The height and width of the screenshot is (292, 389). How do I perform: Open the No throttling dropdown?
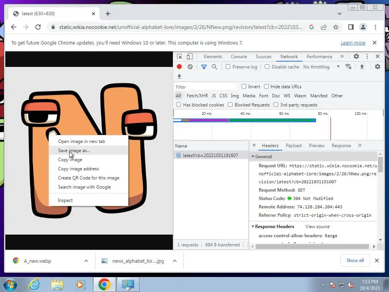321,67
